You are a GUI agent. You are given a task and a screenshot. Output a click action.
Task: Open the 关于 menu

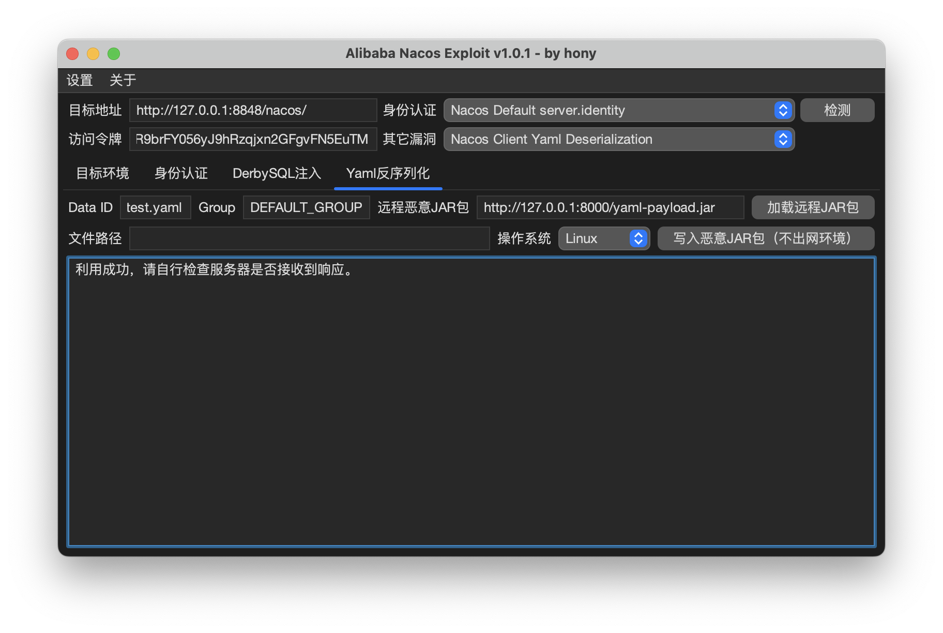pyautogui.click(x=123, y=80)
